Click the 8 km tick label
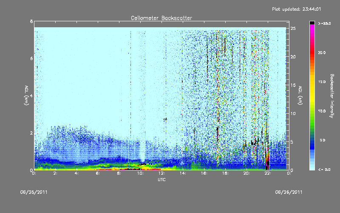Image resolution: width=340 pixels, height=213 pixels. 31,21
